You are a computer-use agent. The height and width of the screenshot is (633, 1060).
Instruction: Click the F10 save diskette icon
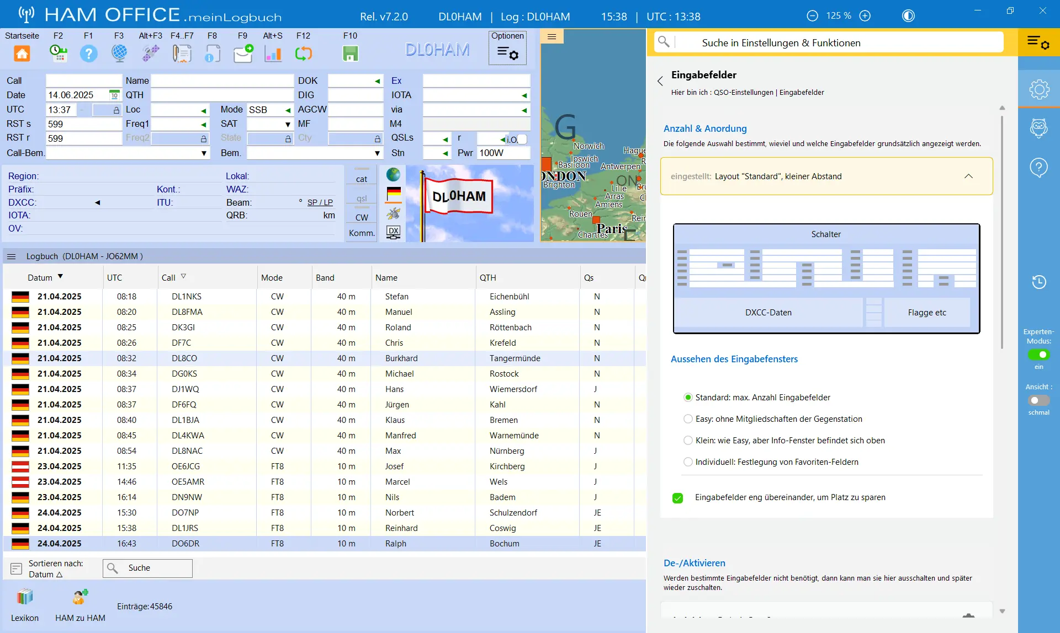coord(351,53)
